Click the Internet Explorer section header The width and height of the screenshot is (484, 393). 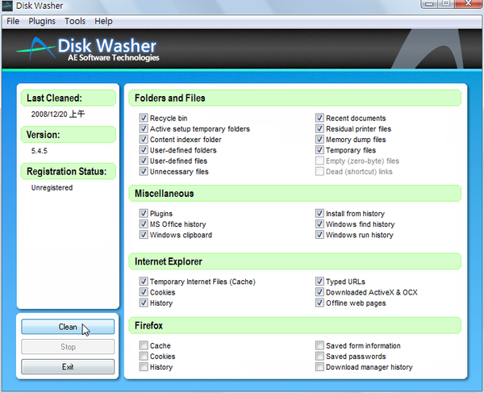tap(294, 261)
